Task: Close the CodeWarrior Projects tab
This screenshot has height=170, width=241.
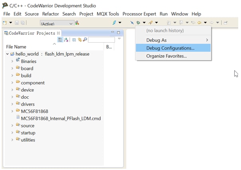Action: click(59, 33)
